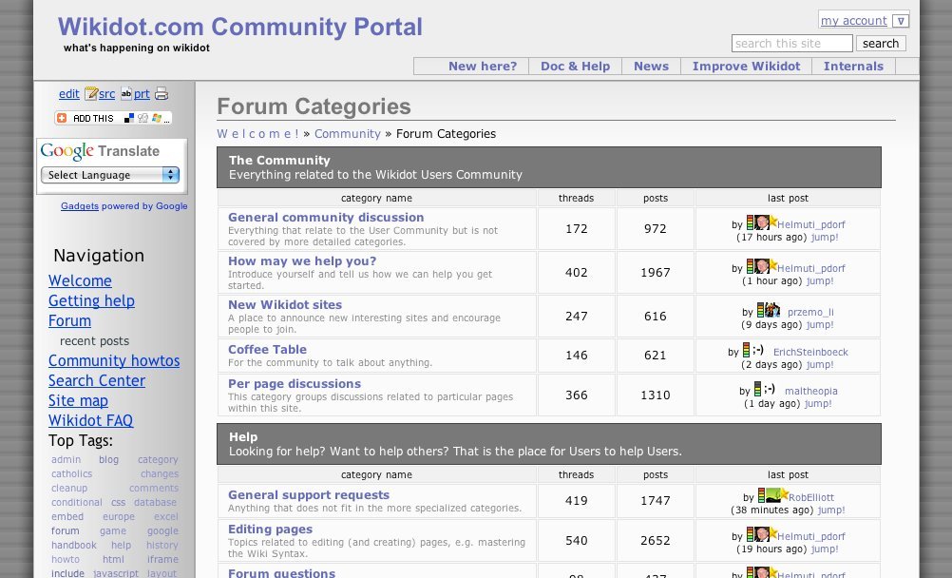952x578 pixels.
Task: Click the edit page notepad icon
Action: (91, 93)
